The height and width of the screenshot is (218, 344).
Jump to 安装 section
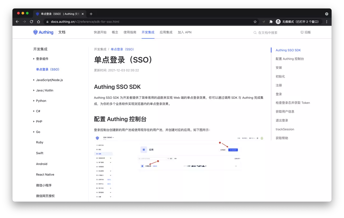point(279,68)
